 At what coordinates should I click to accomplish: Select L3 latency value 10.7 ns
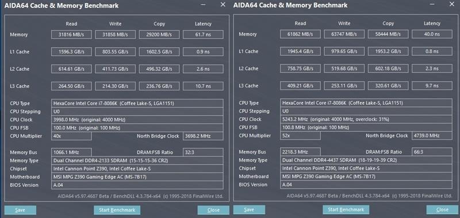coord(203,86)
